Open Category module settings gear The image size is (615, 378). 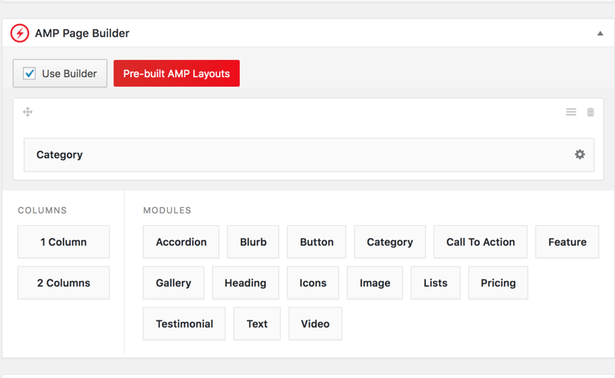click(580, 154)
